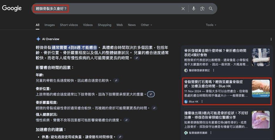Open three-dot menu beside 智慧健康照護網
Image resolution: width=275 pixels, height=140 pixels.
(x=211, y=133)
